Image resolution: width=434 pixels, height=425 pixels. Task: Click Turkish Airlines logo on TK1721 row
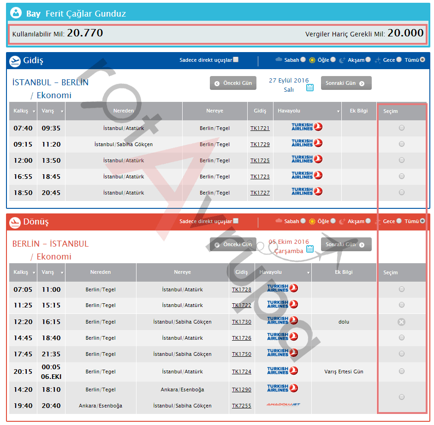click(x=307, y=127)
